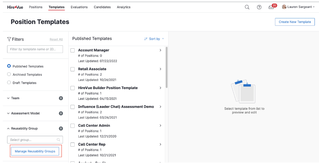Click Last Updated: 12/21/2020 text

click(x=97, y=136)
